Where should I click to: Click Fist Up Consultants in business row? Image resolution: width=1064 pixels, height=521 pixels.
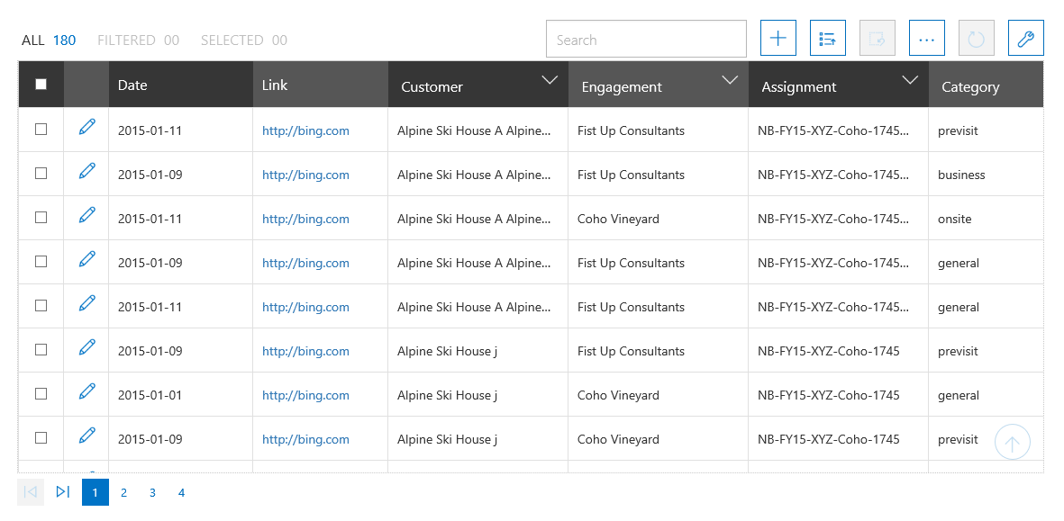click(x=631, y=175)
